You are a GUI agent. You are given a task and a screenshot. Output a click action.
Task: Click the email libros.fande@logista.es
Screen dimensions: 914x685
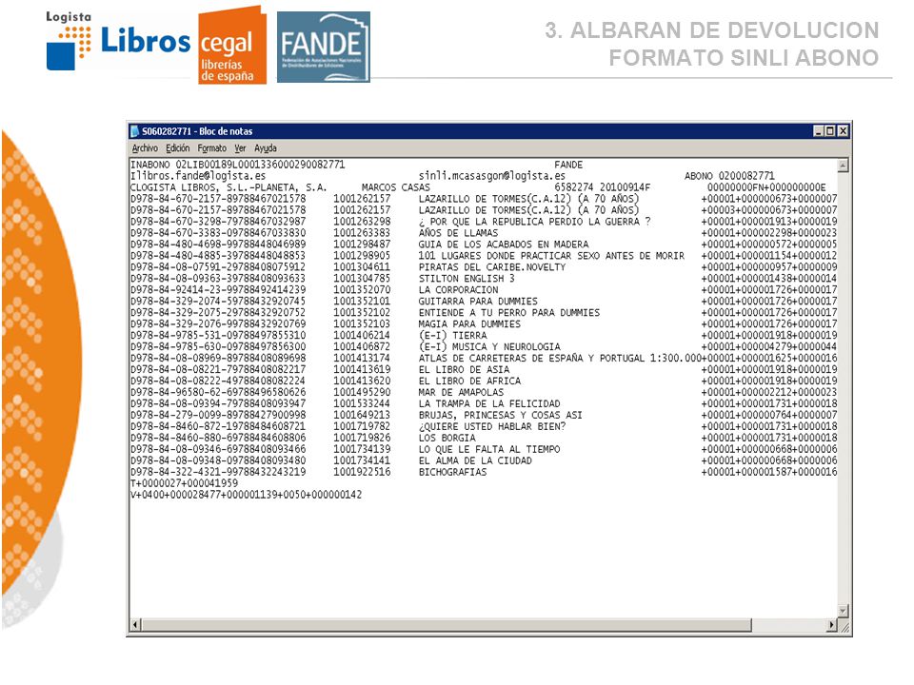tap(201, 176)
